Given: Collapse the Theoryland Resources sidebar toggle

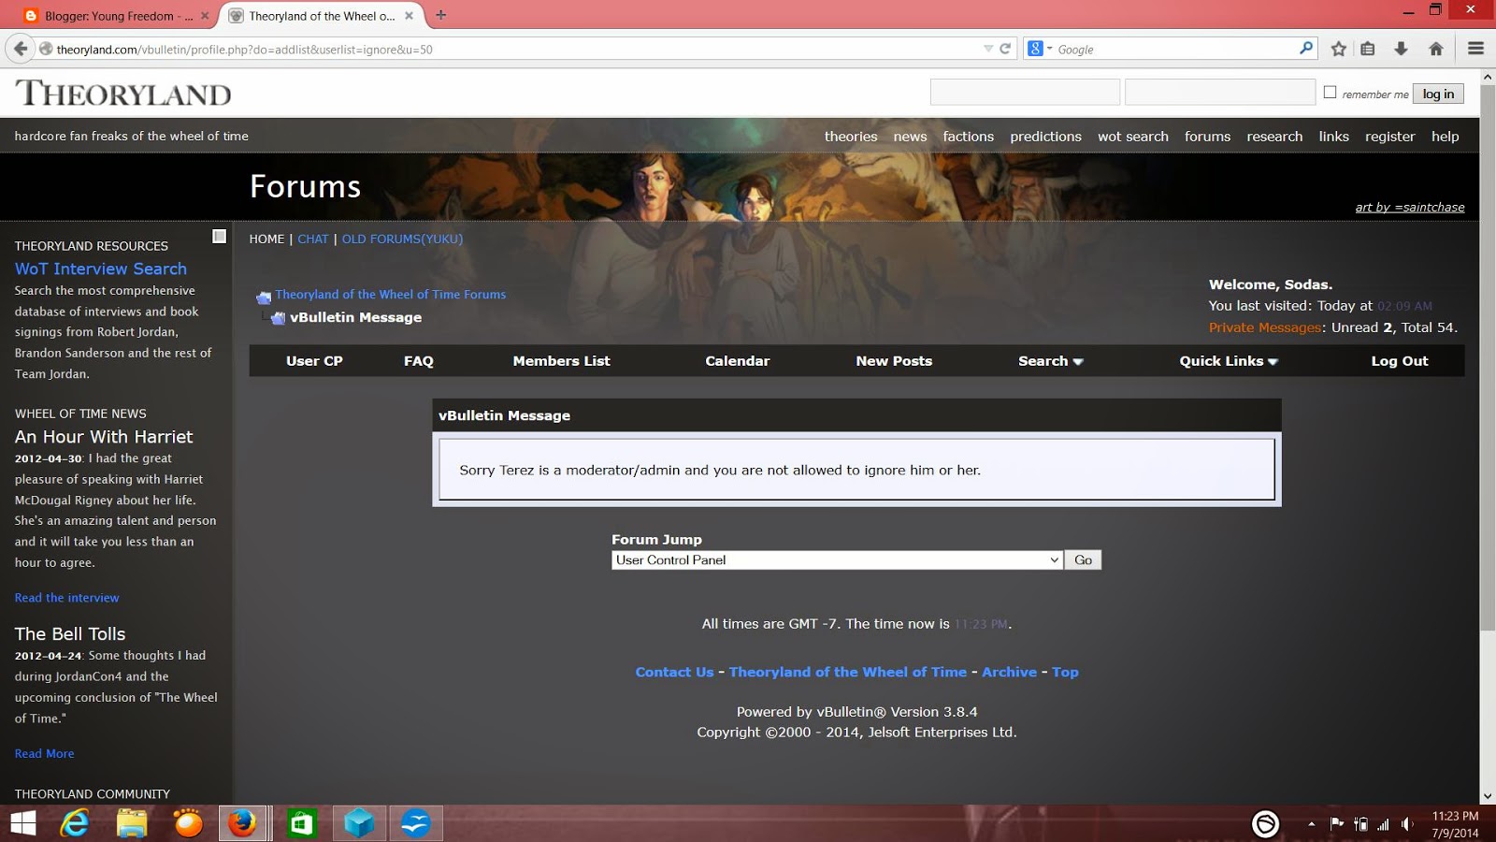Looking at the screenshot, I should [219, 237].
